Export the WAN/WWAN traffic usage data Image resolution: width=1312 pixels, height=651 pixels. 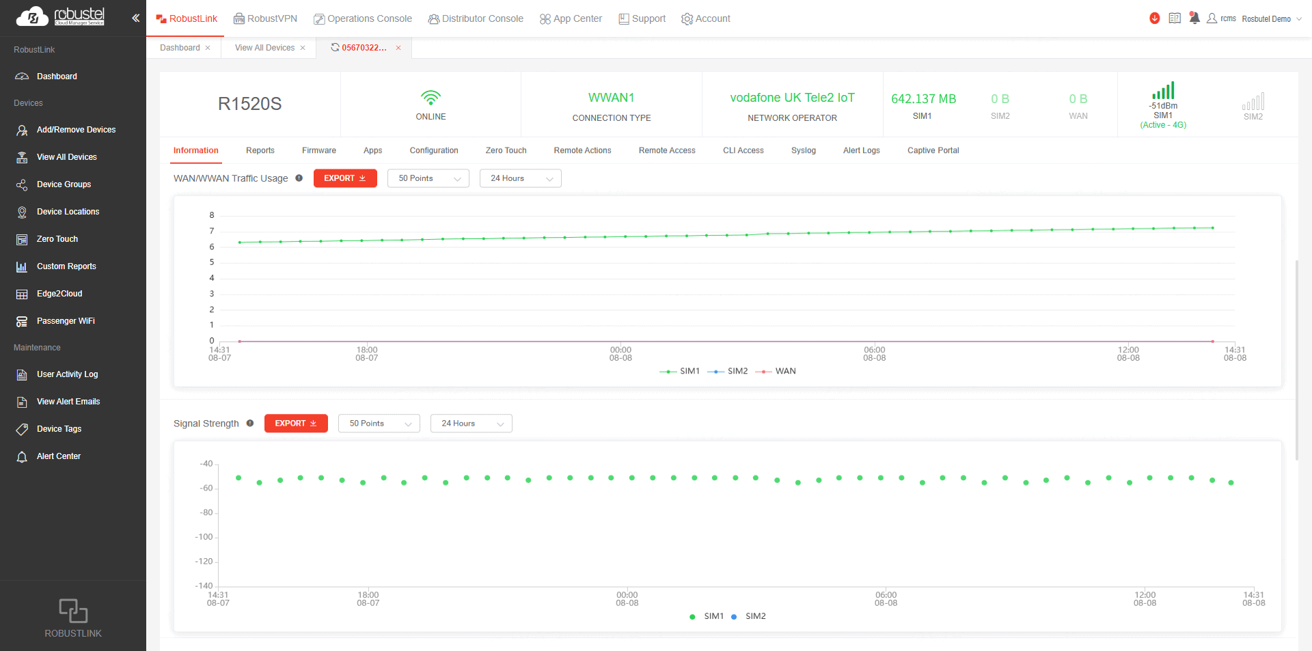(345, 178)
